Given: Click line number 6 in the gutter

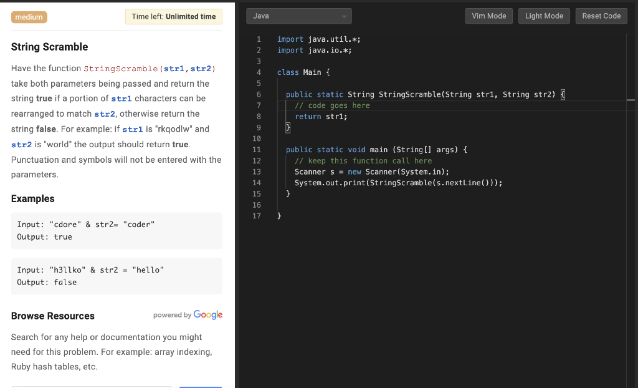Looking at the screenshot, I should [x=258, y=94].
